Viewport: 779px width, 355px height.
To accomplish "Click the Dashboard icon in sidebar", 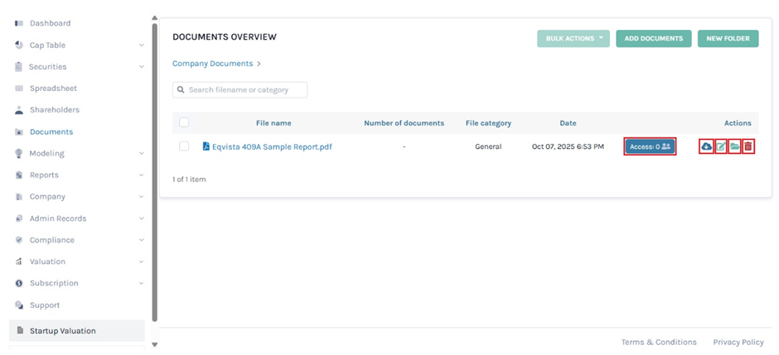I will tap(19, 23).
